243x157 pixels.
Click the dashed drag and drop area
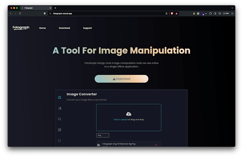(128, 117)
